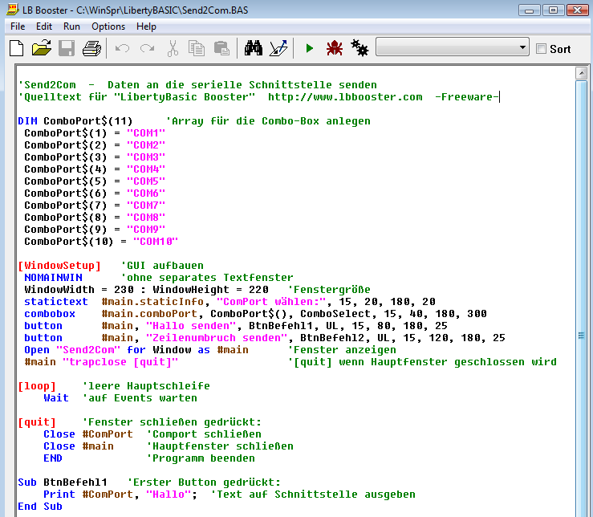Click the WindowWidth = 230 statement
Screen dimensions: 593x517
pos(79,290)
